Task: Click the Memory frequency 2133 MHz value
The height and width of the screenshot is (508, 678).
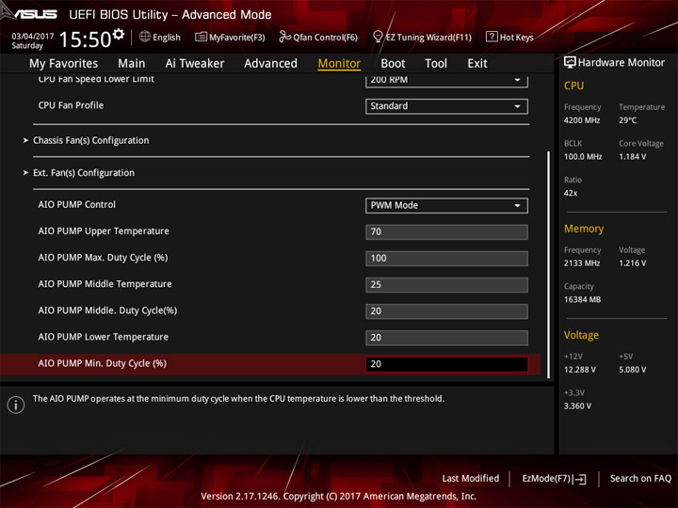Action: click(582, 263)
